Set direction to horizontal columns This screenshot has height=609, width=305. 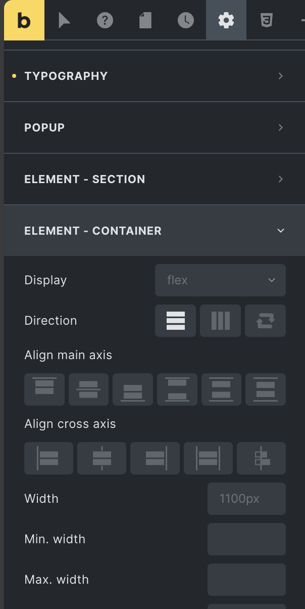(220, 321)
